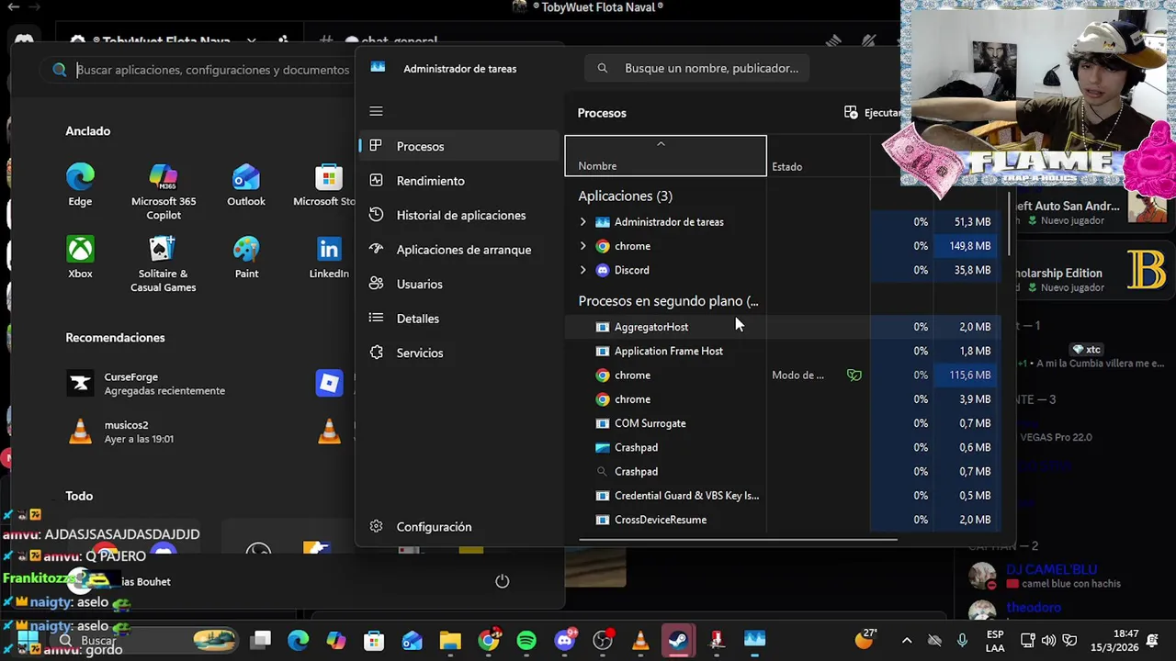The width and height of the screenshot is (1176, 661).
Task: Sort processes by the Estado column
Action: click(818, 156)
